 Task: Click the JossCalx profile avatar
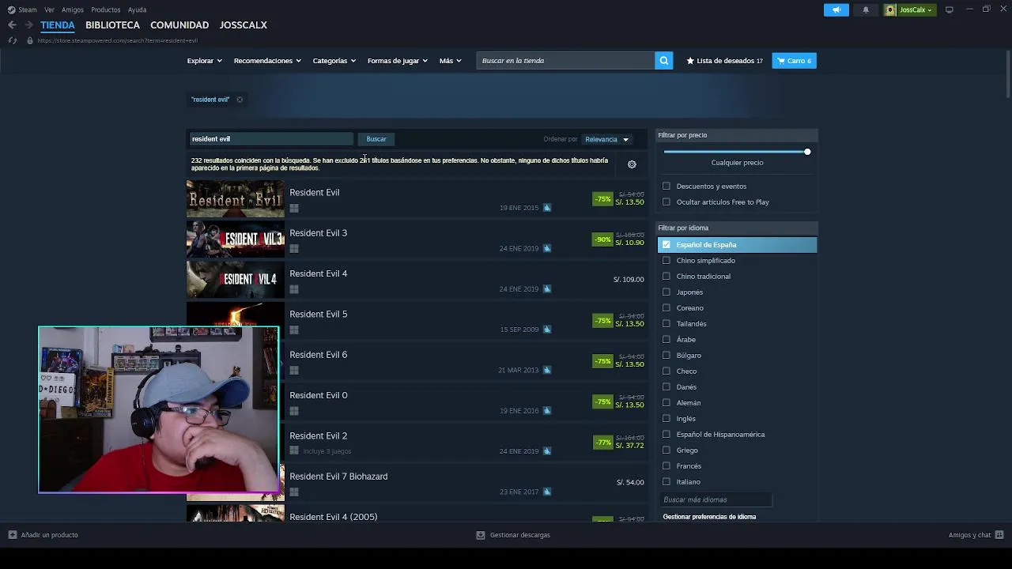point(891,9)
